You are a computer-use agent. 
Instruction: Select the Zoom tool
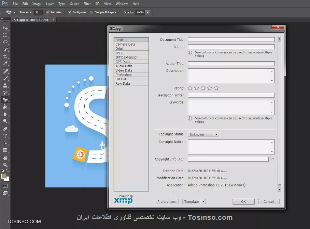click(5, 165)
